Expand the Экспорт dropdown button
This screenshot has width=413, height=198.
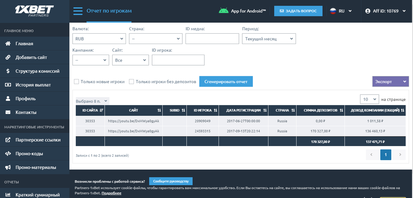pyautogui.click(x=391, y=82)
